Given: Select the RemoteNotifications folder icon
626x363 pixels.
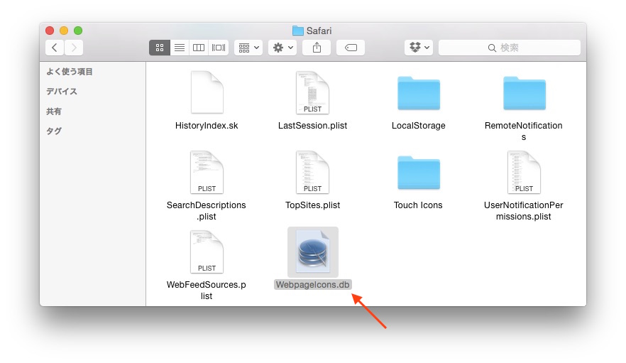Looking at the screenshot, I should 525,93.
